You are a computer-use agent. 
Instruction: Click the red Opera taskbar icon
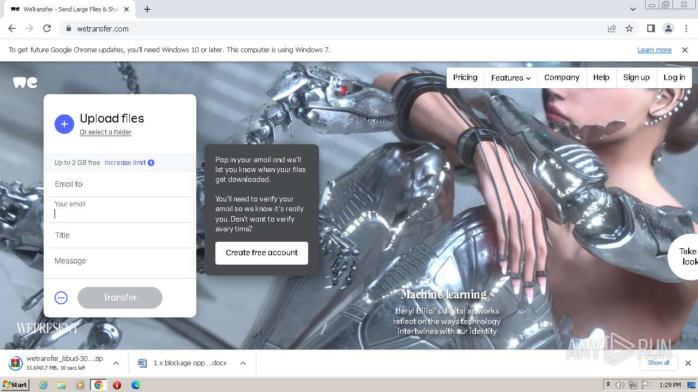[x=117, y=385]
